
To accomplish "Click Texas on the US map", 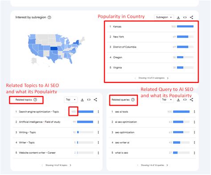I will tap(53, 57).
